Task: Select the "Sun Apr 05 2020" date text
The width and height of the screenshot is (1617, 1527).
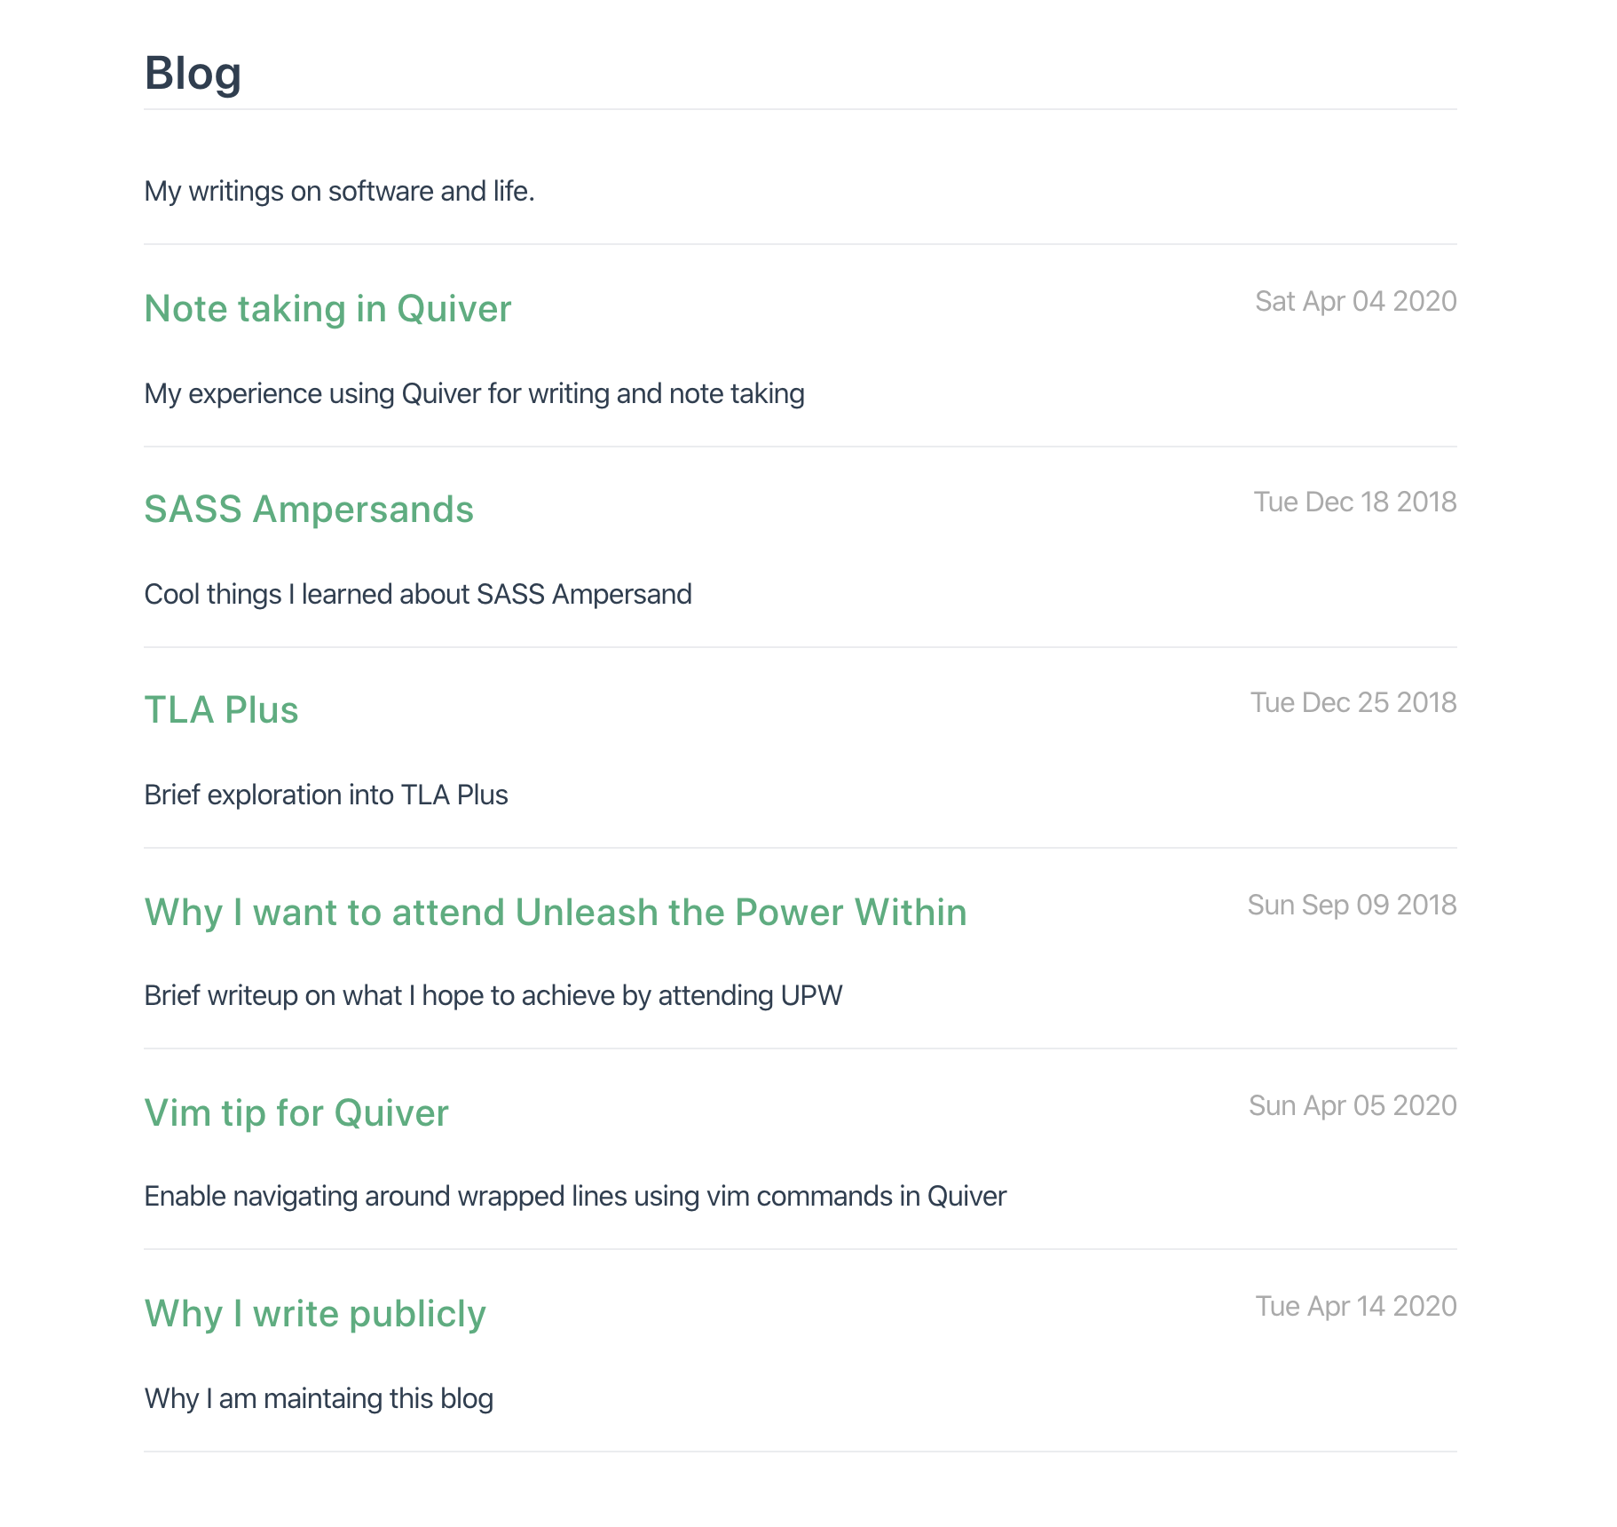Action: point(1353,1106)
